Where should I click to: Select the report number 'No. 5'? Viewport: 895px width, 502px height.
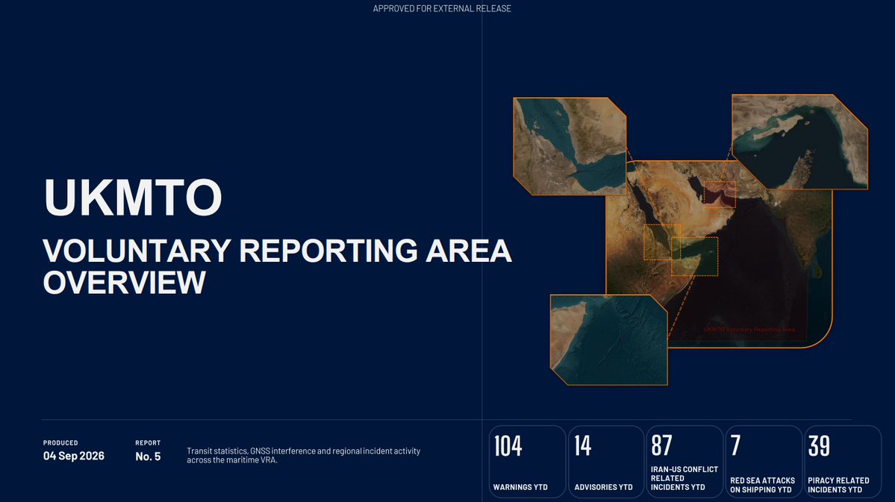coord(148,456)
